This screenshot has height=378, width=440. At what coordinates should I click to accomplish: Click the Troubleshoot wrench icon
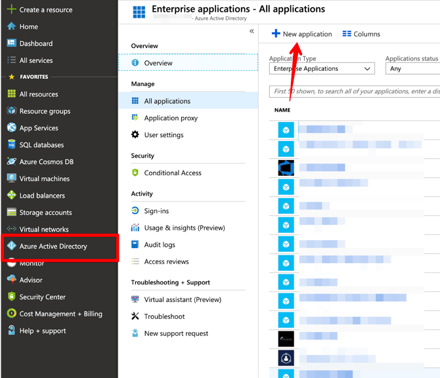[135, 316]
